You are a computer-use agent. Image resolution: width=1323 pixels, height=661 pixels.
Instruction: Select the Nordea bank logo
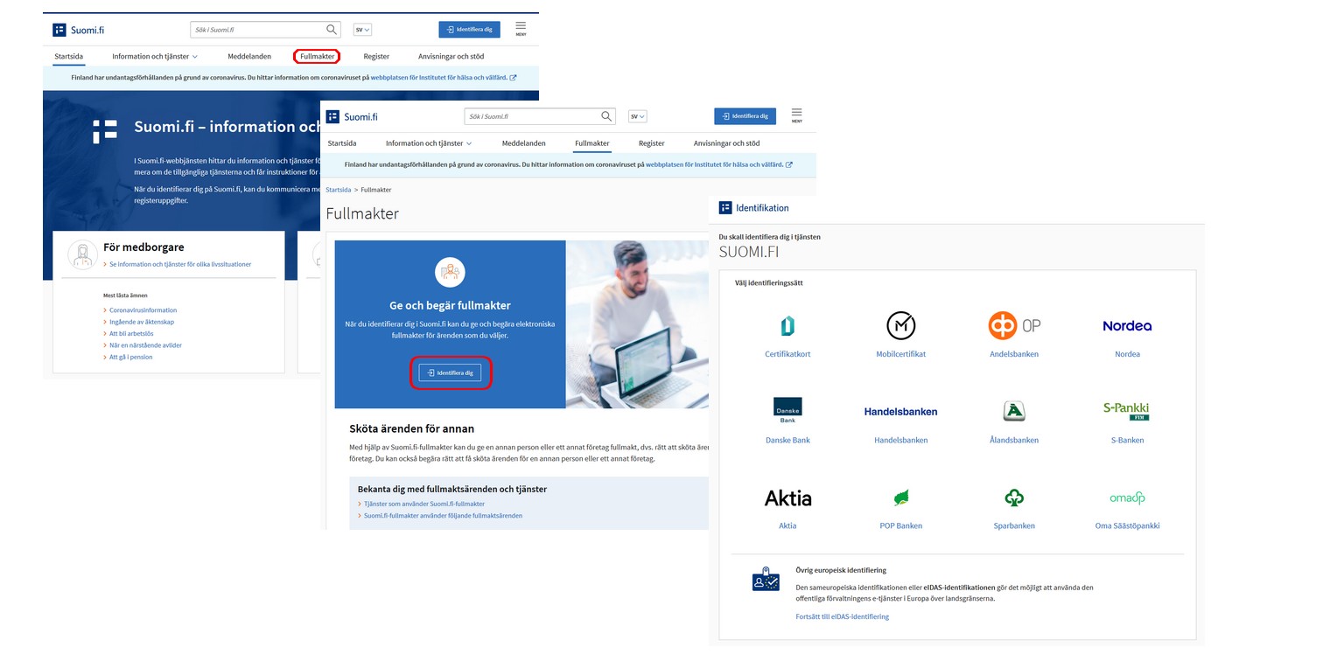(1127, 325)
